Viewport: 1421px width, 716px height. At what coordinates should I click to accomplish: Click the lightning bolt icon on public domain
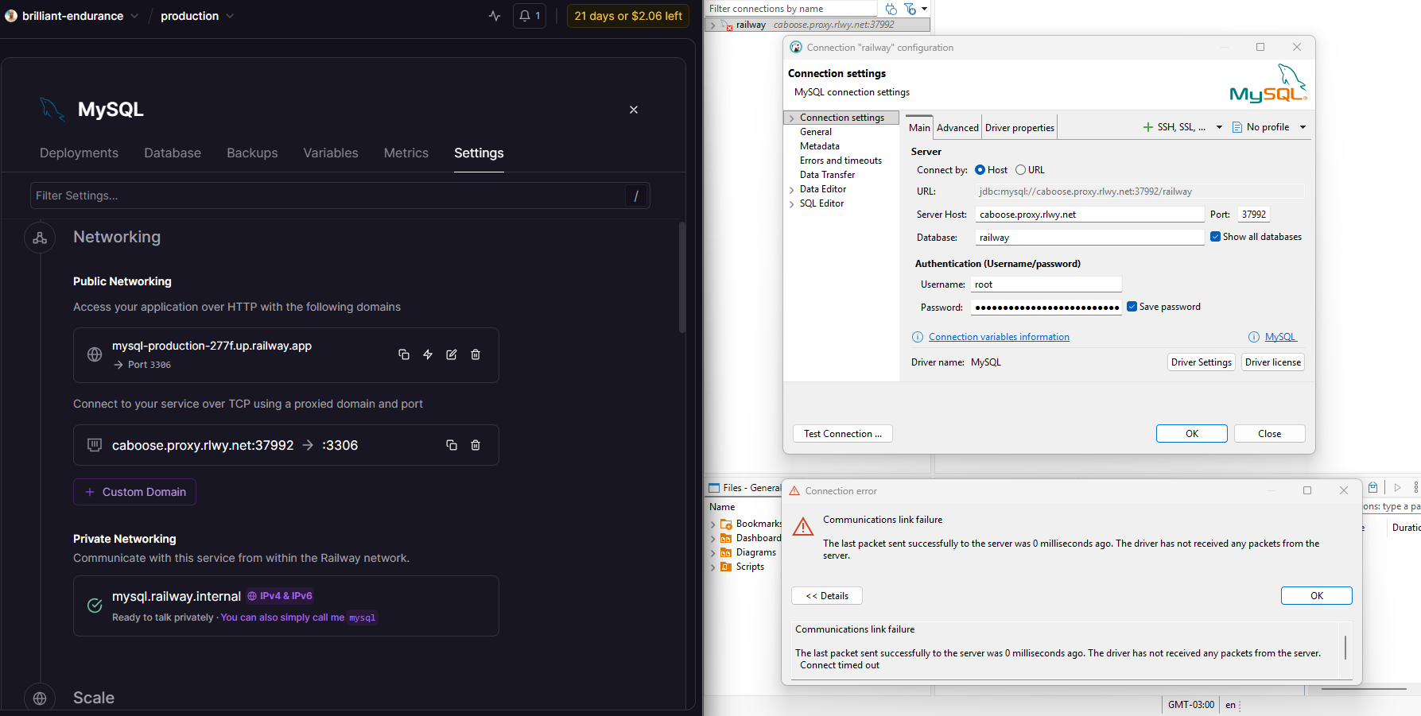pyautogui.click(x=428, y=354)
